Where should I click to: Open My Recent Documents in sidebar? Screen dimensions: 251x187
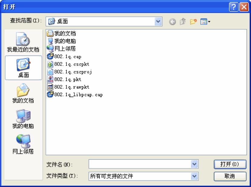pyautogui.click(x=23, y=42)
